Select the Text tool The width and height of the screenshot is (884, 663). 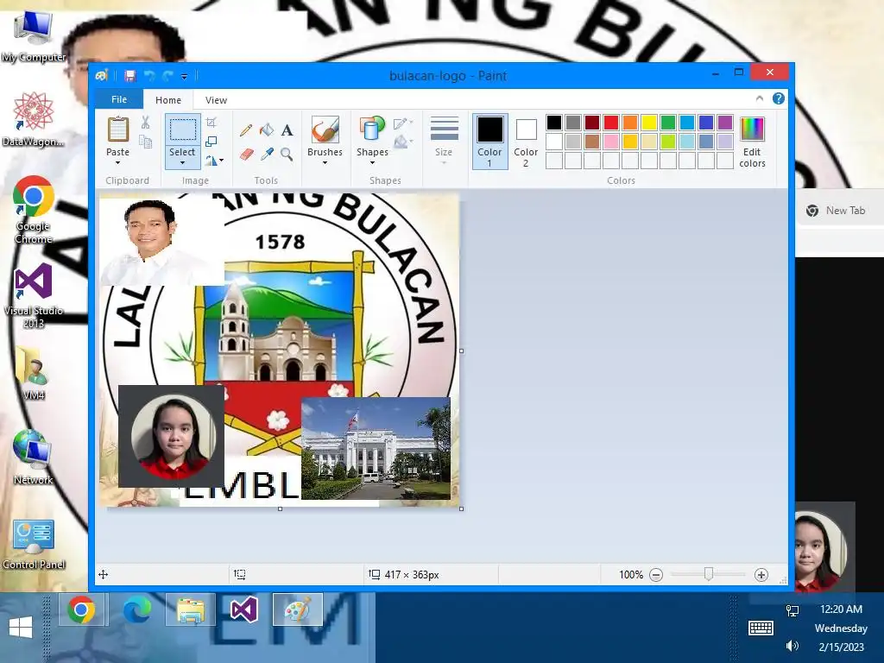tap(287, 130)
